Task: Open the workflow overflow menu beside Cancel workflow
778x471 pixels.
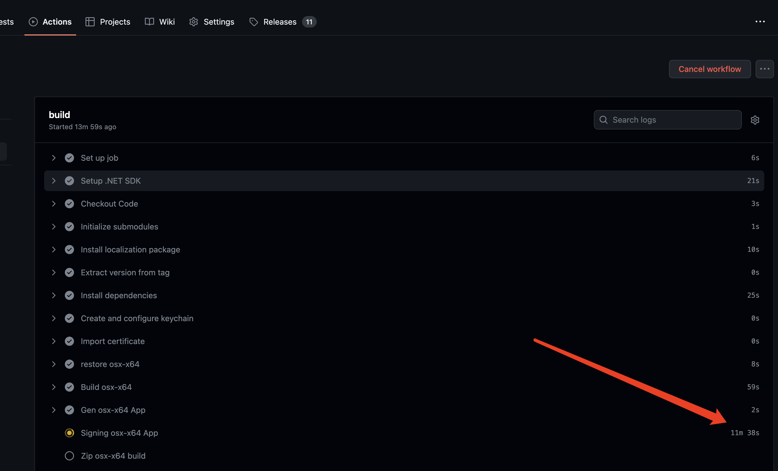Action: 765,69
